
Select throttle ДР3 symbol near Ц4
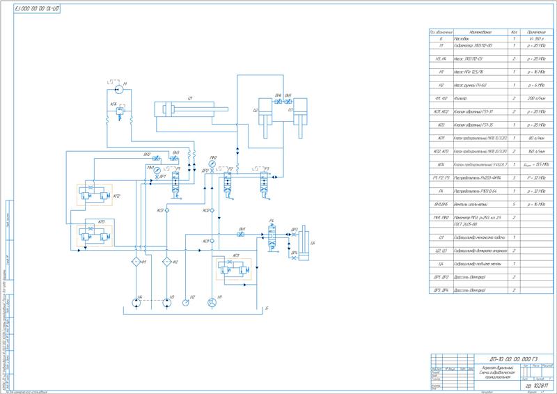(x=294, y=235)
